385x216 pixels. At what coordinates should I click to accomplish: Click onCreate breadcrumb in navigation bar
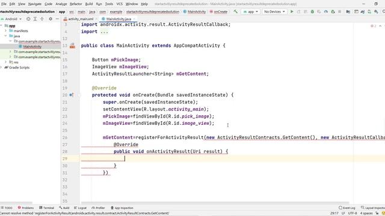click(218, 11)
